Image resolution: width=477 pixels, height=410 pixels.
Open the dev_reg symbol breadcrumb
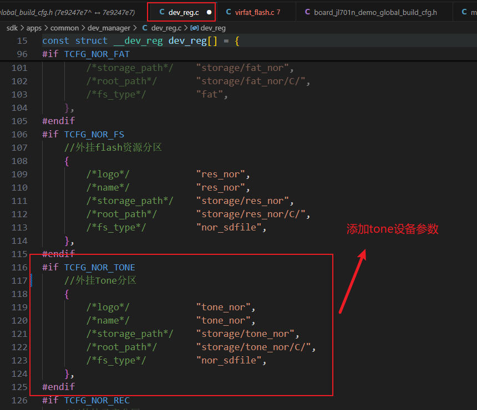(x=213, y=28)
